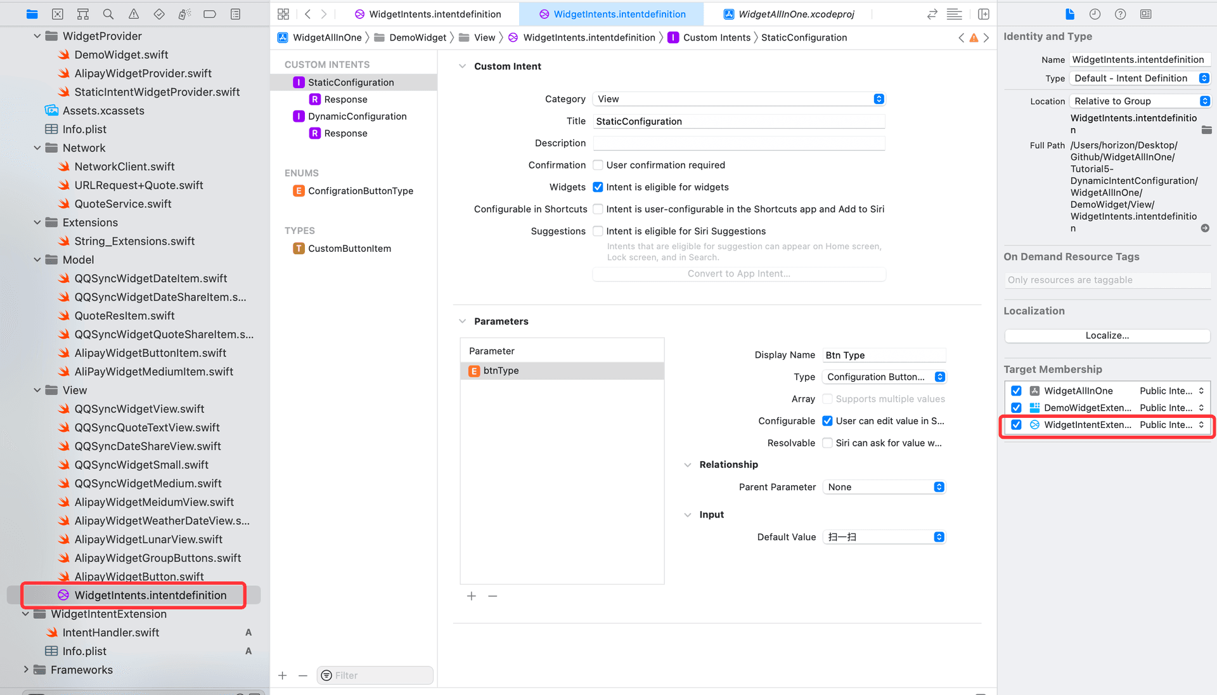The image size is (1217, 695).
Task: Toggle WidgetIntentExtension target membership checkbox
Action: pos(1016,425)
